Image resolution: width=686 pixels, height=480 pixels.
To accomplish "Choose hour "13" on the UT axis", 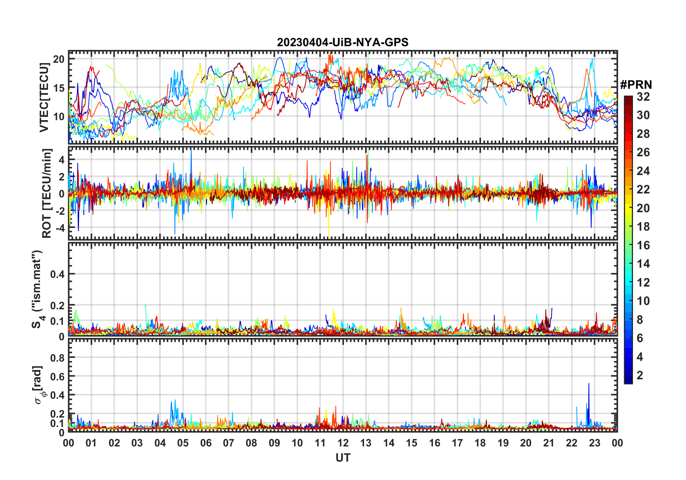I will click(x=366, y=443).
